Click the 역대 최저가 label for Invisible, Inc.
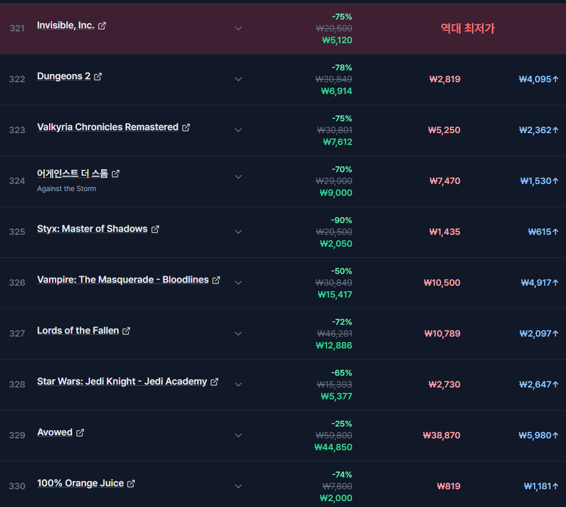The height and width of the screenshot is (507, 566). click(468, 28)
